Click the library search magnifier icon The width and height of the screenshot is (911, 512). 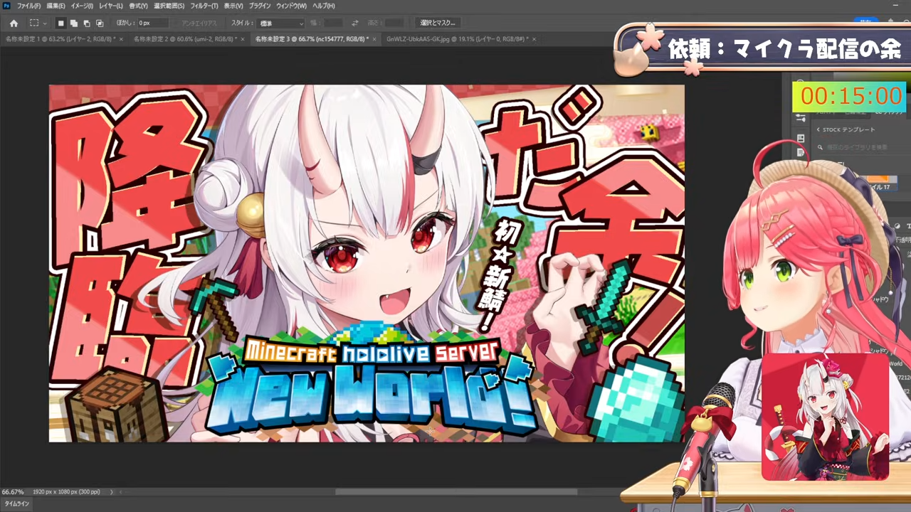[820, 147]
